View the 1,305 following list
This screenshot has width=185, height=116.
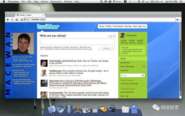[x=124, y=41]
